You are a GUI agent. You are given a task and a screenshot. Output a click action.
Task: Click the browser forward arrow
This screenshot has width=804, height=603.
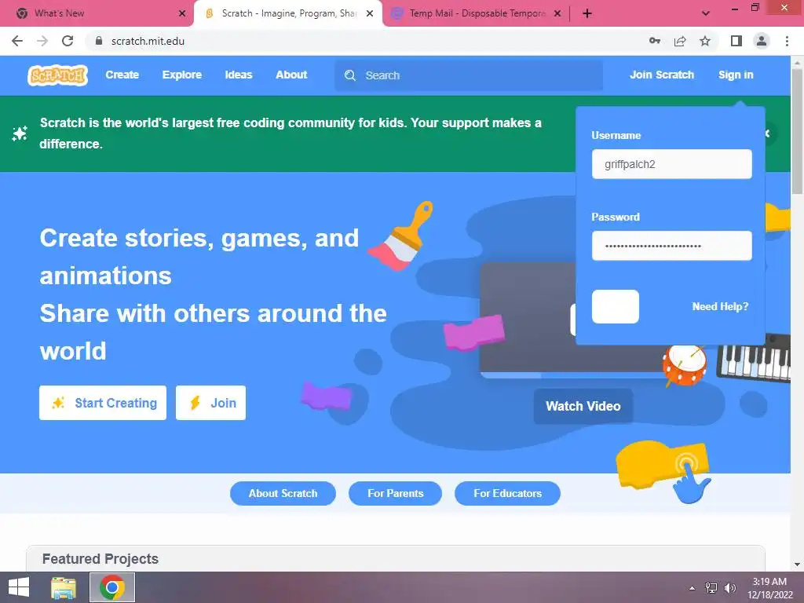[42, 41]
